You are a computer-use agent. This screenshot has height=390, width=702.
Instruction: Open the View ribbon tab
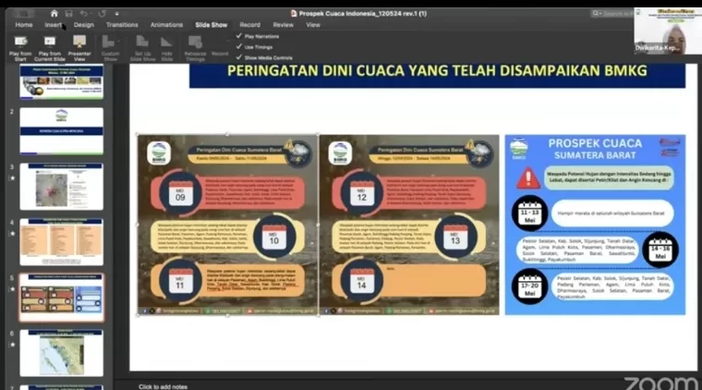click(x=313, y=25)
